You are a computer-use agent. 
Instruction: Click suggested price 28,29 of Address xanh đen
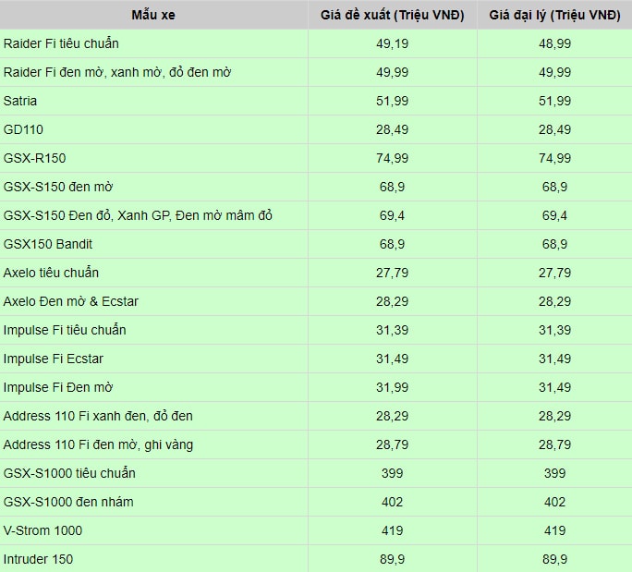392,416
